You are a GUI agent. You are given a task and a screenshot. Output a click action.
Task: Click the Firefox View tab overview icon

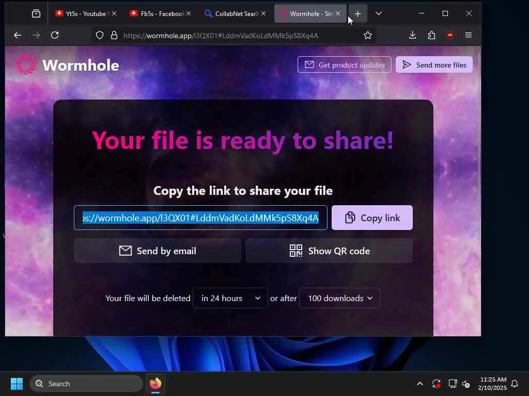click(x=36, y=13)
